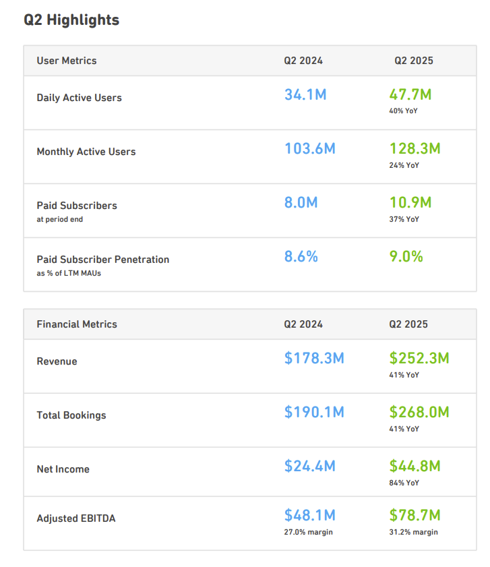Click the Paid Subscriber Penetration label
Image resolution: width=490 pixels, height=567 pixels.
click(x=103, y=260)
